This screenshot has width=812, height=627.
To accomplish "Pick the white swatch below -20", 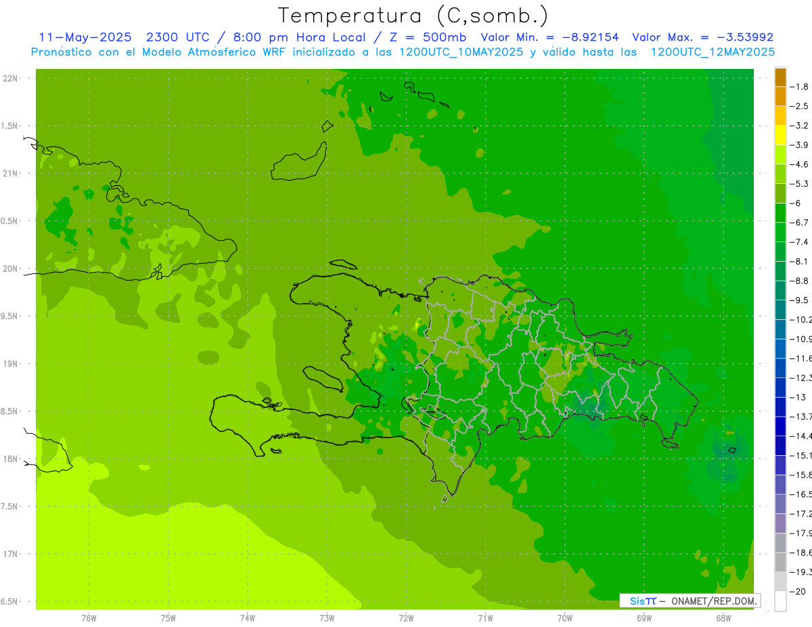I will 780,601.
